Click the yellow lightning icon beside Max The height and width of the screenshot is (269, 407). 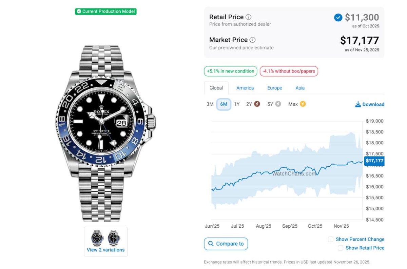pyautogui.click(x=303, y=104)
